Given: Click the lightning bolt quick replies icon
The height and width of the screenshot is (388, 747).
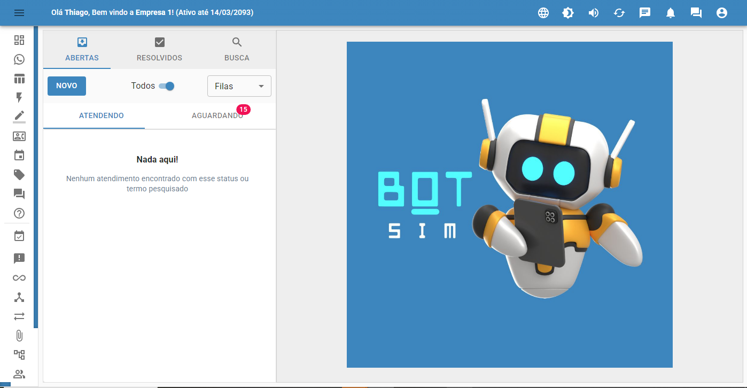Looking at the screenshot, I should point(19,97).
